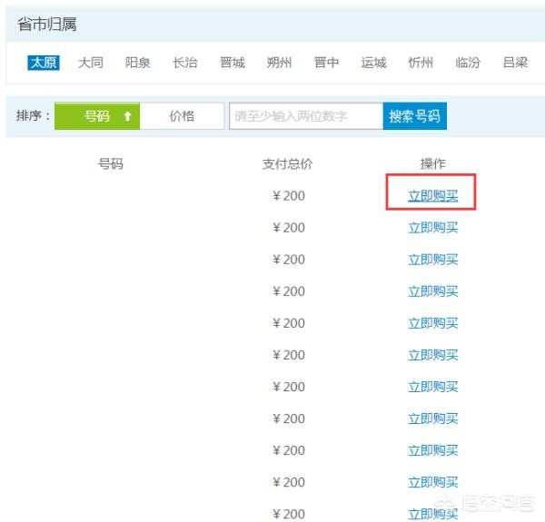Click 立即购买 in the eighth row
This screenshot has height=522, width=545.
pos(432,419)
